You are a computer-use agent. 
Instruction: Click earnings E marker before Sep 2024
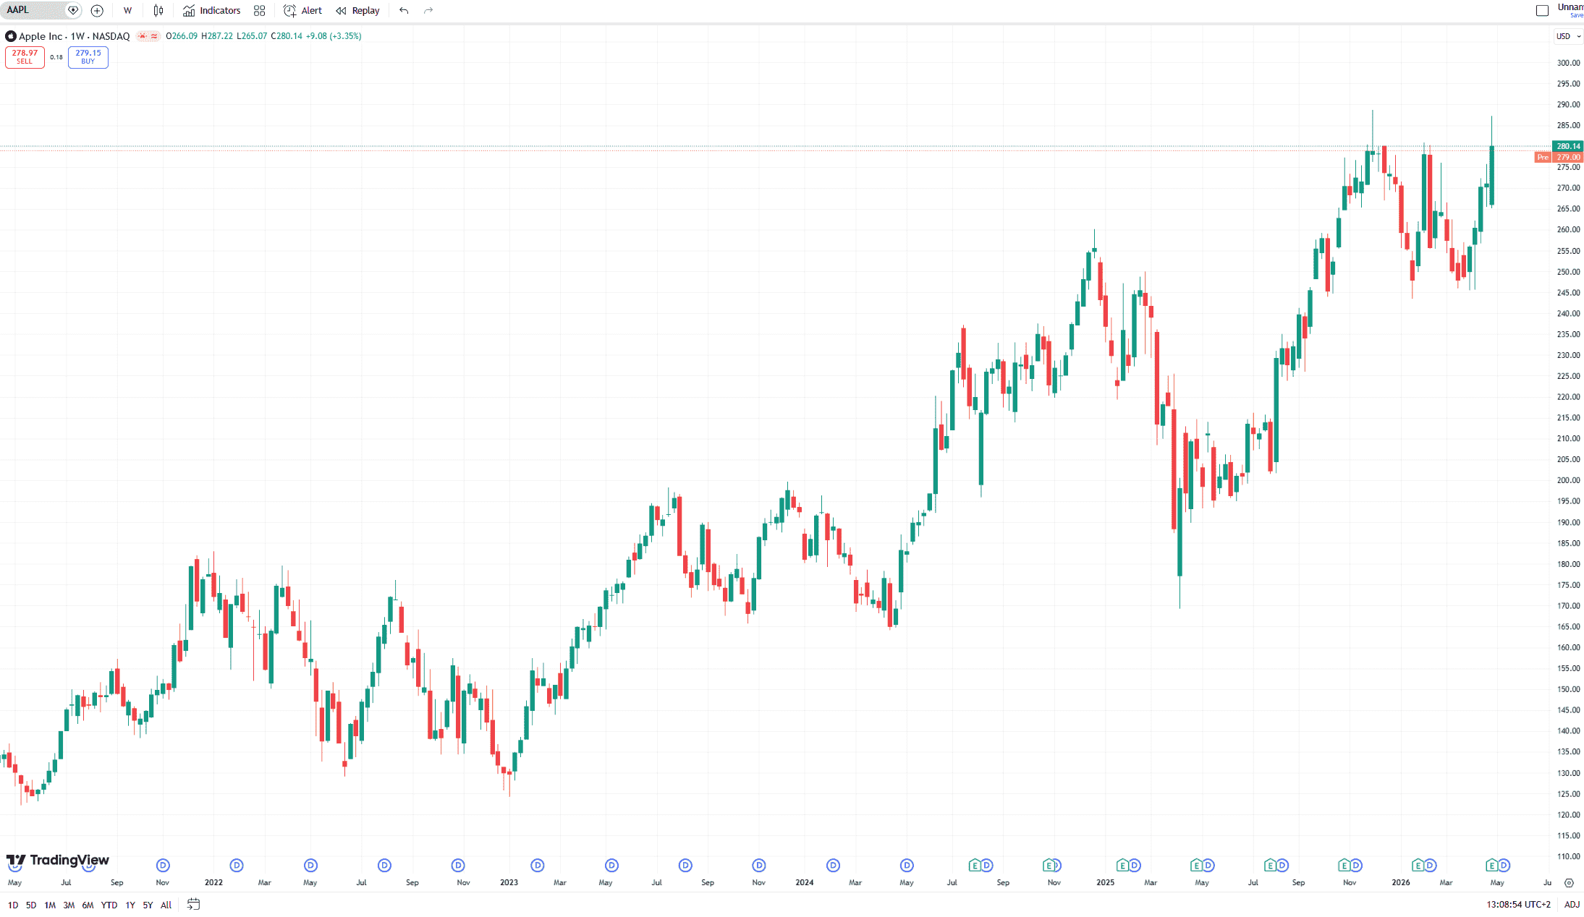pos(975,866)
